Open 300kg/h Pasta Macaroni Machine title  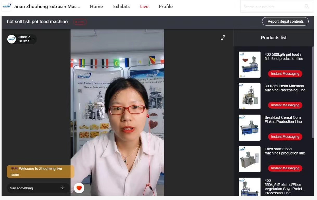285,88
